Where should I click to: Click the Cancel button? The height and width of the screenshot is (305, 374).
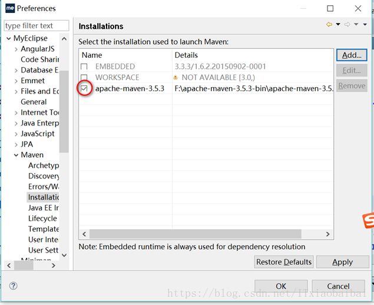(338, 286)
